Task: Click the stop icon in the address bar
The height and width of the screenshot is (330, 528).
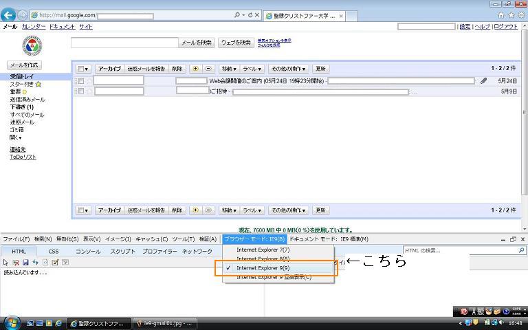Action: 257,15
